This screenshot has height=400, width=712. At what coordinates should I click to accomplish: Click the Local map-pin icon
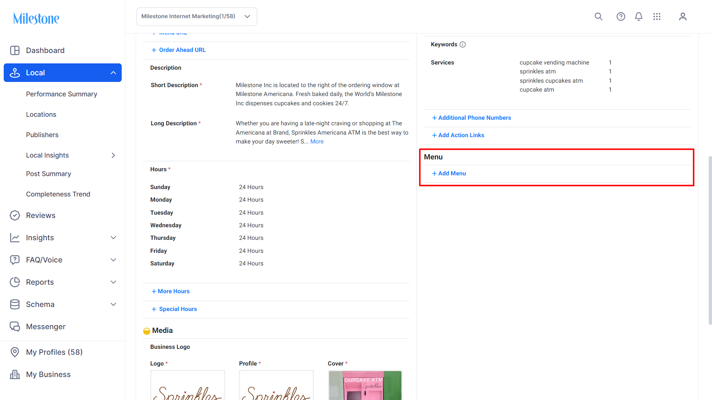click(15, 73)
